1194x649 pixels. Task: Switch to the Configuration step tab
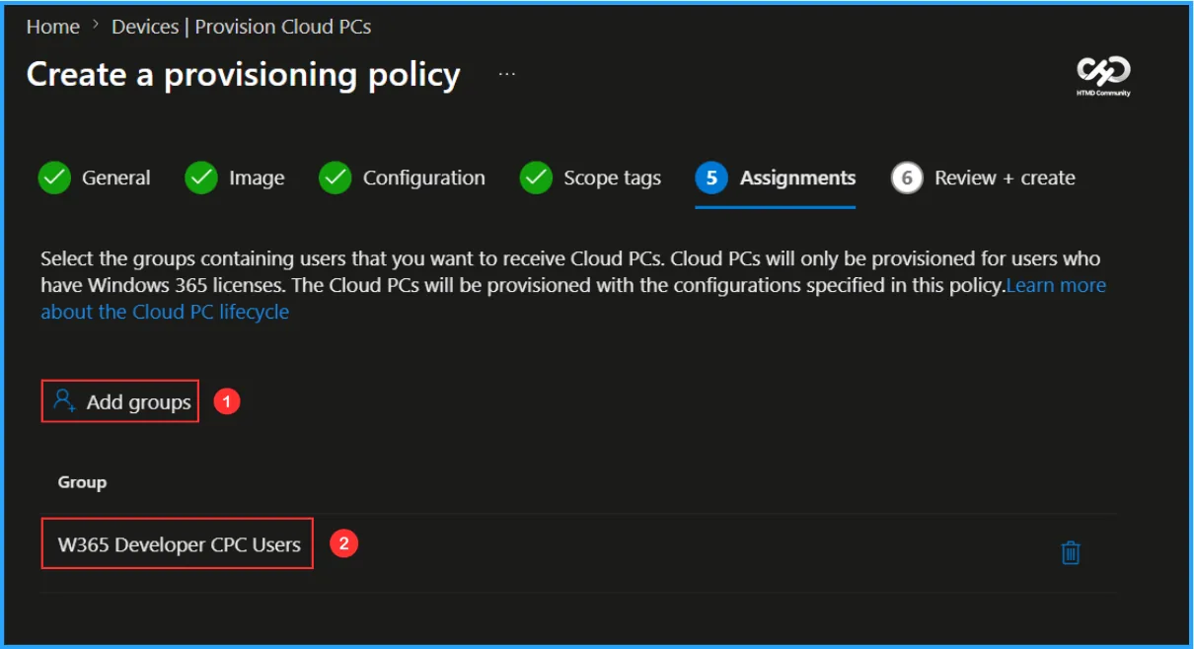[403, 179]
